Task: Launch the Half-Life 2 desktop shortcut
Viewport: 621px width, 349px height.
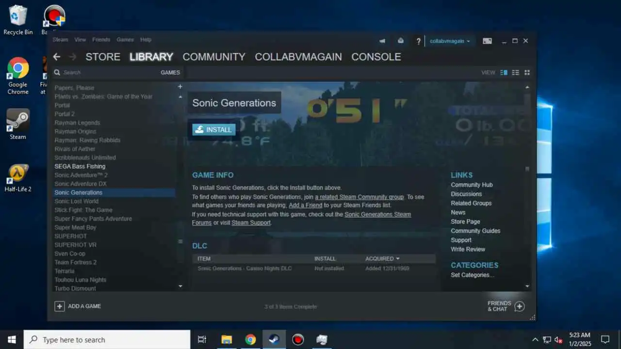Action: [18, 177]
